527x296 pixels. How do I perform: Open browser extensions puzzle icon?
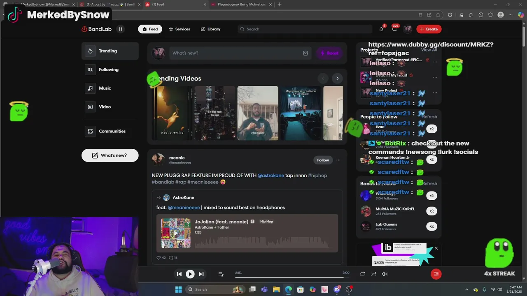click(450, 15)
